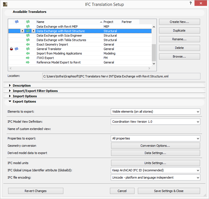The height and width of the screenshot is (199, 209).
Task: Open Units Settings... dialog
Action: [x=155, y=163]
